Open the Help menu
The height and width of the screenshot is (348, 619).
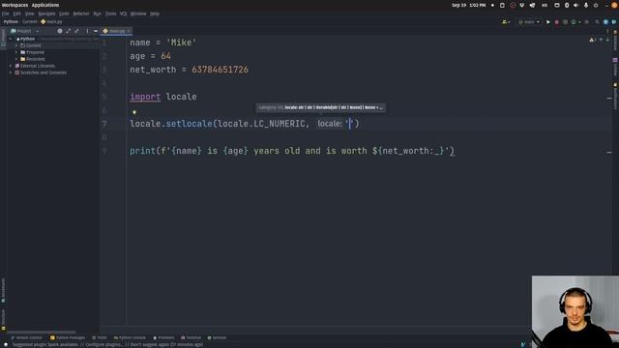(x=155, y=14)
